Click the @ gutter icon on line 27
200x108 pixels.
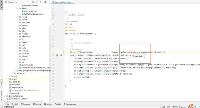tap(61, 55)
